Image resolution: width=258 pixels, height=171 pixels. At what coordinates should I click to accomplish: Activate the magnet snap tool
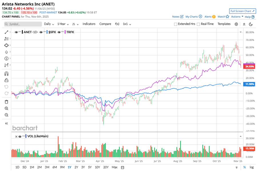(x=6, y=74)
